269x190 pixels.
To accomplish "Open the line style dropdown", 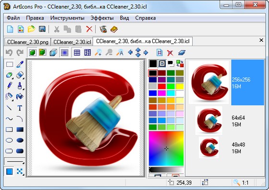I will [14, 162].
